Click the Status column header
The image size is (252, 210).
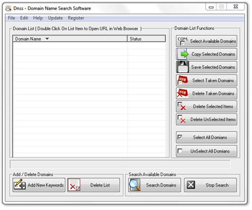pyautogui.click(x=146, y=39)
